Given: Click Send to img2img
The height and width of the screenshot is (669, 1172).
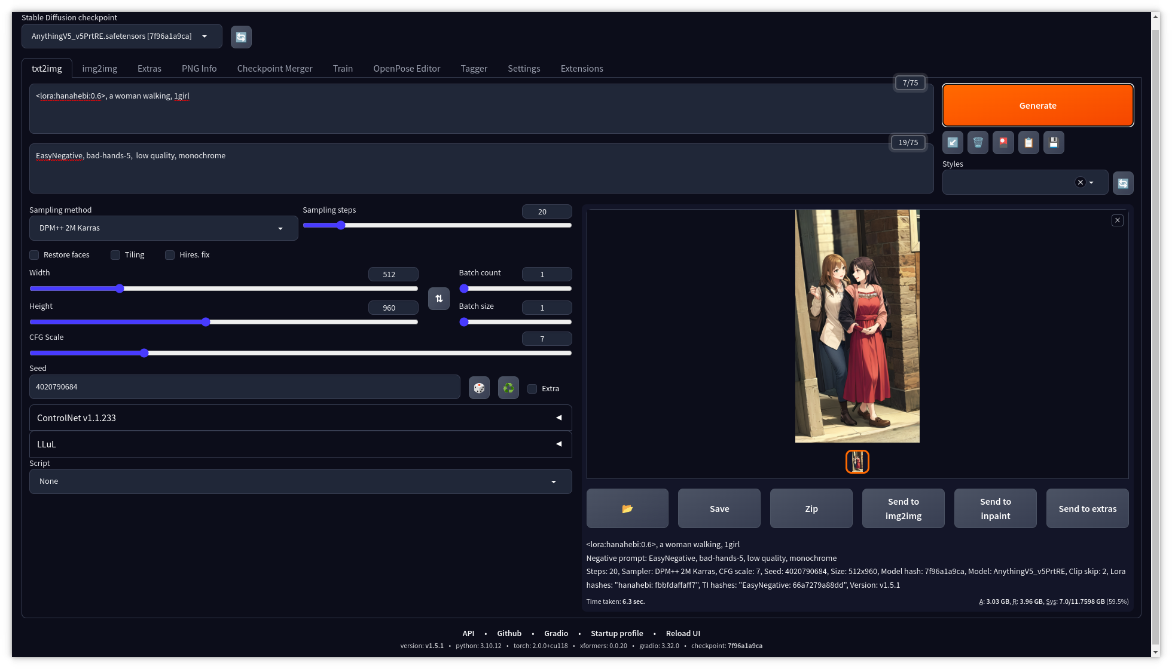Looking at the screenshot, I should (903, 508).
